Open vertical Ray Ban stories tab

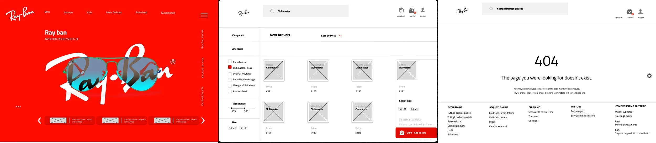pos(202,39)
